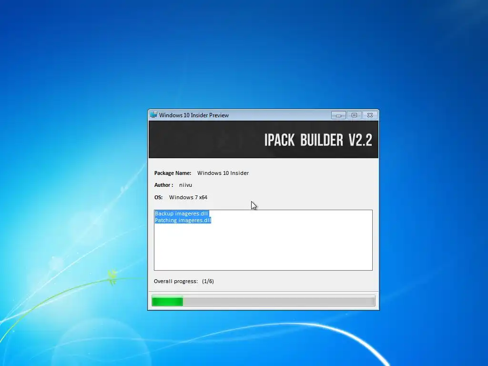Click the package name 'Windows 10 Insider'

(x=223, y=173)
